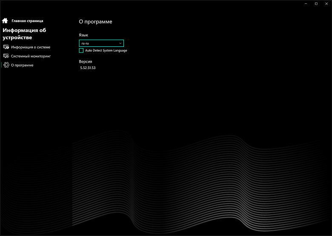Image resolution: width=332 pixels, height=236 pixels.
Task: Open Информация о системе page
Action: pyautogui.click(x=31, y=47)
